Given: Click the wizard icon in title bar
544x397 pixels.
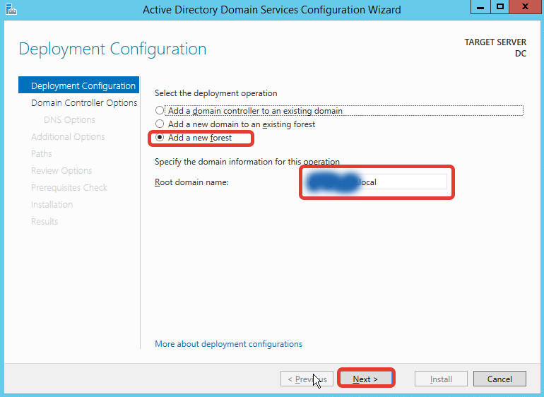Looking at the screenshot, I should click(10, 9).
